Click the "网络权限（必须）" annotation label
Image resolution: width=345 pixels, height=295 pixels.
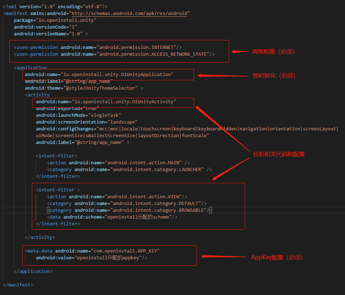[273, 51]
